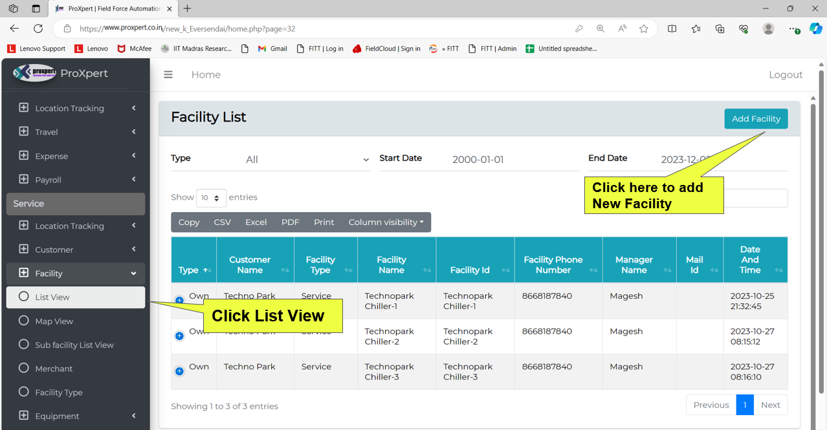
Task: Refresh the browser page
Action: [x=38, y=28]
